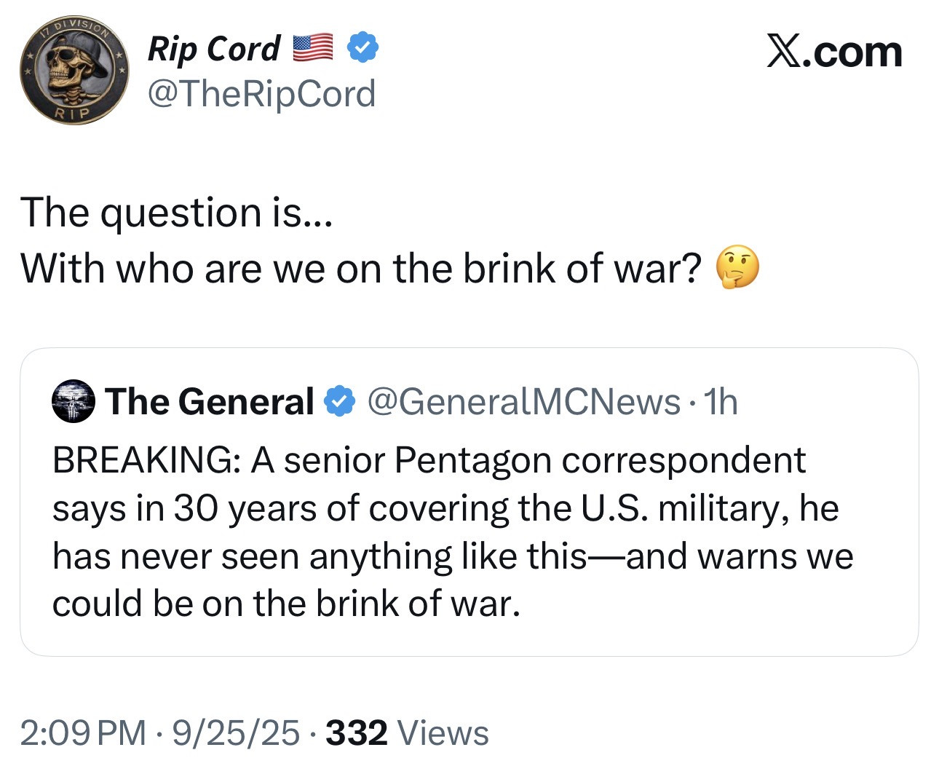Open the Rip Cord display name
The image size is (939, 774).
pos(213,49)
